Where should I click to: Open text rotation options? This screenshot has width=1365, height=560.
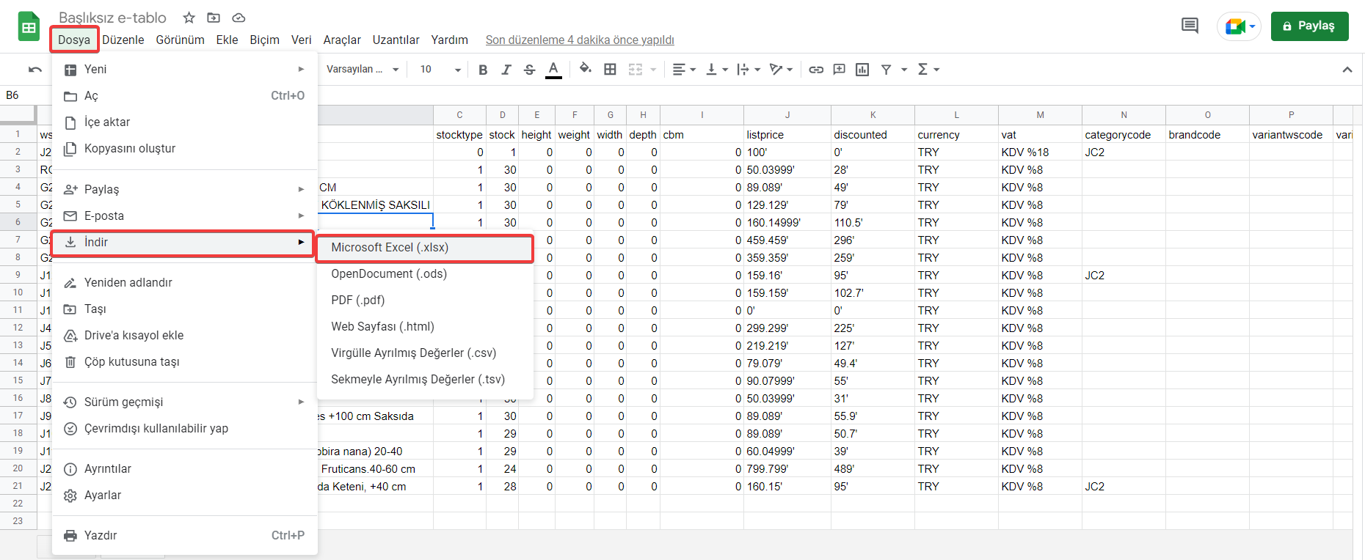[781, 70]
